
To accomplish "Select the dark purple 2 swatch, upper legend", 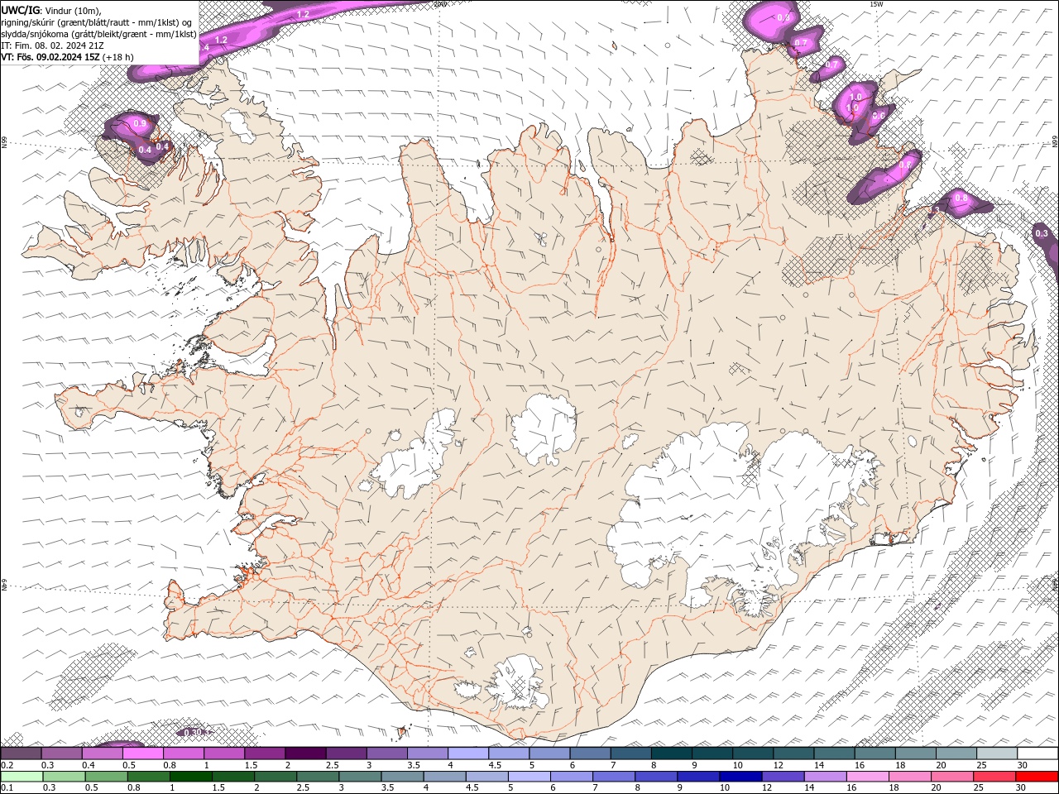I will click(x=305, y=753).
